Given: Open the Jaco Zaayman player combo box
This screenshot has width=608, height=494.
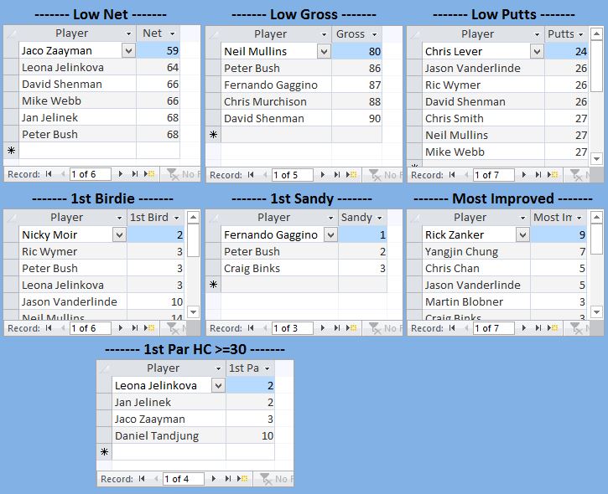Looking at the screenshot, I should pyautogui.click(x=128, y=51).
